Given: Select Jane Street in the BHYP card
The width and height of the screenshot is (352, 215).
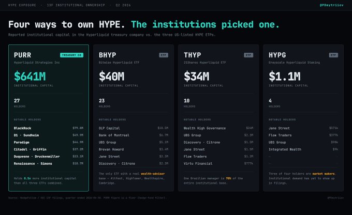Looking at the screenshot, I should pos(109,157).
